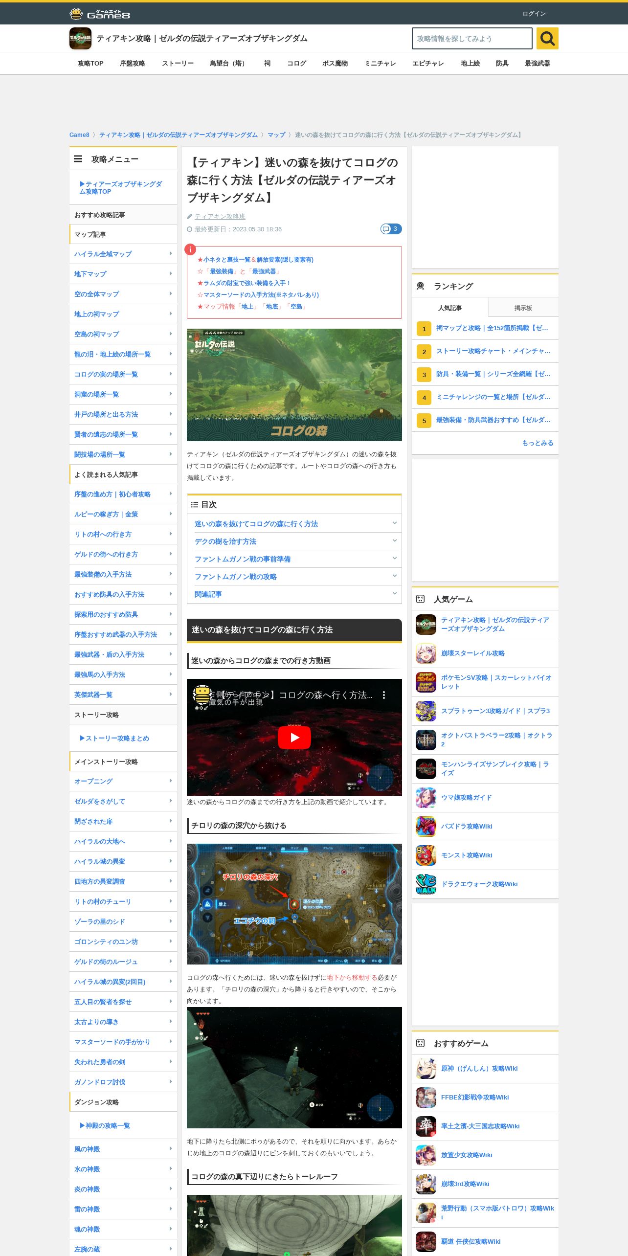
Task: Click the arrow beside ルピーの稼ぎ方｜金策
Action: [x=170, y=514]
